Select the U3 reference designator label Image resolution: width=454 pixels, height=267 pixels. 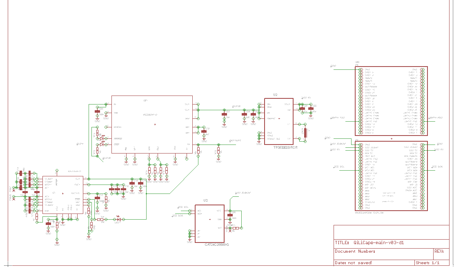205,201
